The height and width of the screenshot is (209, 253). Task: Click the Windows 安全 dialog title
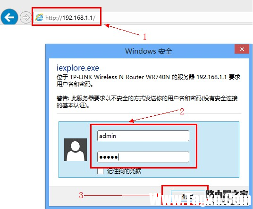point(149,51)
